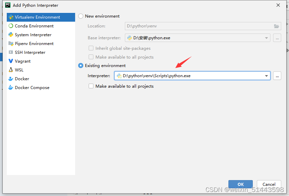Open the browse button next to Base interpreter
This screenshot has width=289, height=196.
[277, 38]
